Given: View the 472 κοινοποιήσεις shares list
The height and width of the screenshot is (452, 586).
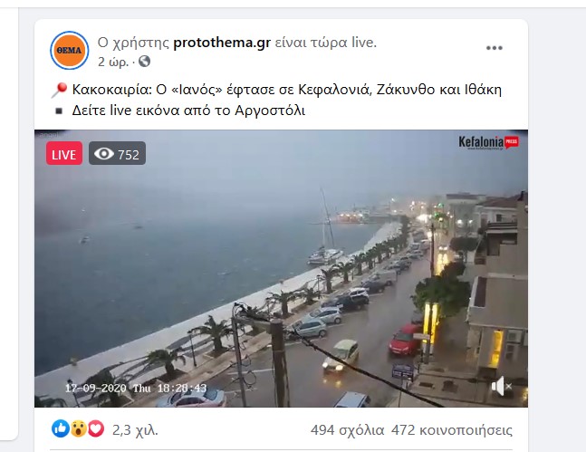Looking at the screenshot, I should (x=451, y=430).
